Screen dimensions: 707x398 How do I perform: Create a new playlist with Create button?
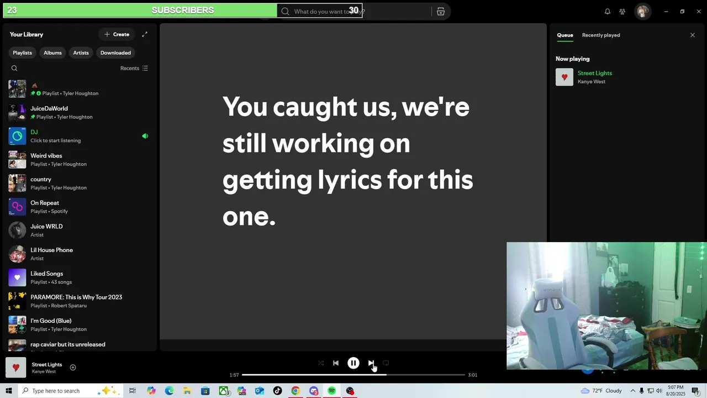click(x=117, y=34)
